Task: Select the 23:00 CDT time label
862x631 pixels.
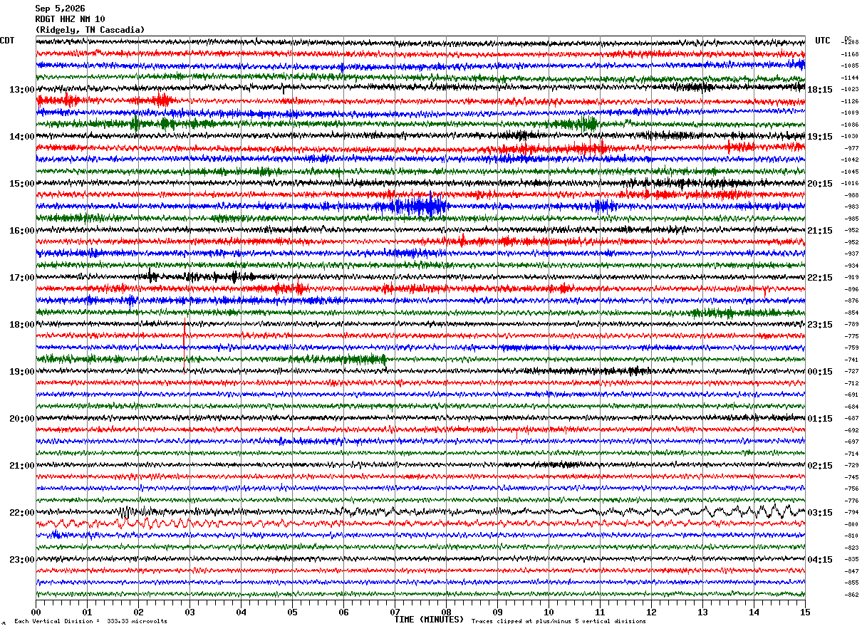Action: (x=21, y=560)
